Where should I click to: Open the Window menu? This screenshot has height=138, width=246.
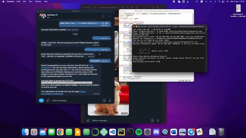(38, 2)
